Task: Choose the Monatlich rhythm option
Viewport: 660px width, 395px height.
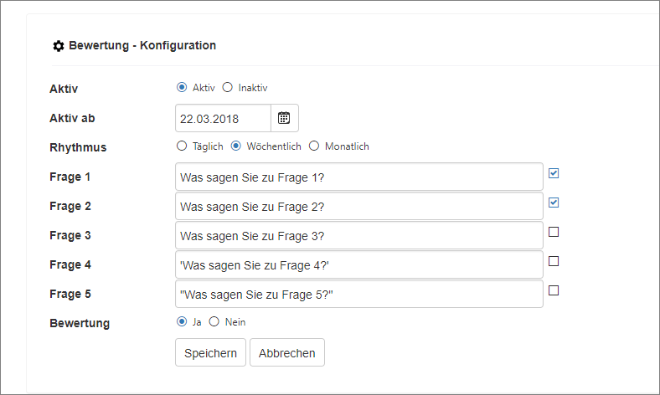Action: point(314,146)
